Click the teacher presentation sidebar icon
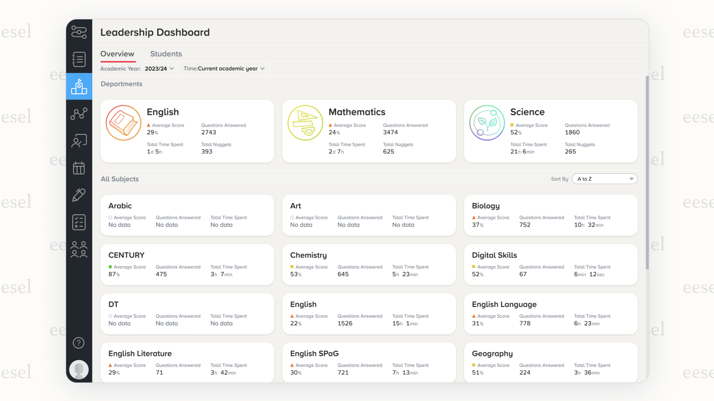The image size is (714, 401). tap(79, 141)
